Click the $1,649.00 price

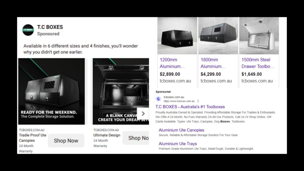coord(252,74)
